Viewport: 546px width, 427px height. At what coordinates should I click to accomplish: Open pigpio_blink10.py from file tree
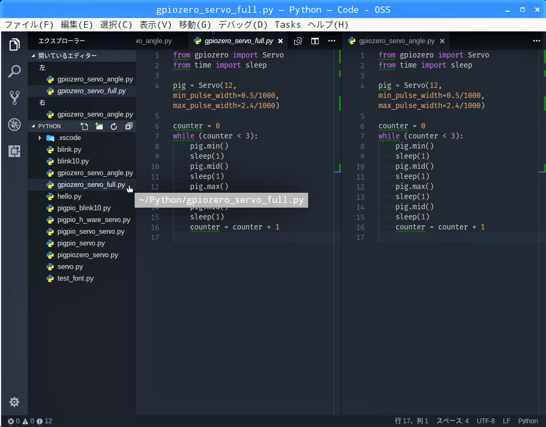[x=82, y=208]
